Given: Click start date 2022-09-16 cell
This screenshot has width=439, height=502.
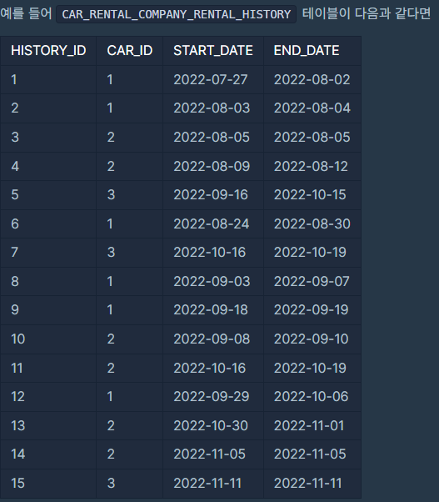Looking at the screenshot, I should click(213, 195).
